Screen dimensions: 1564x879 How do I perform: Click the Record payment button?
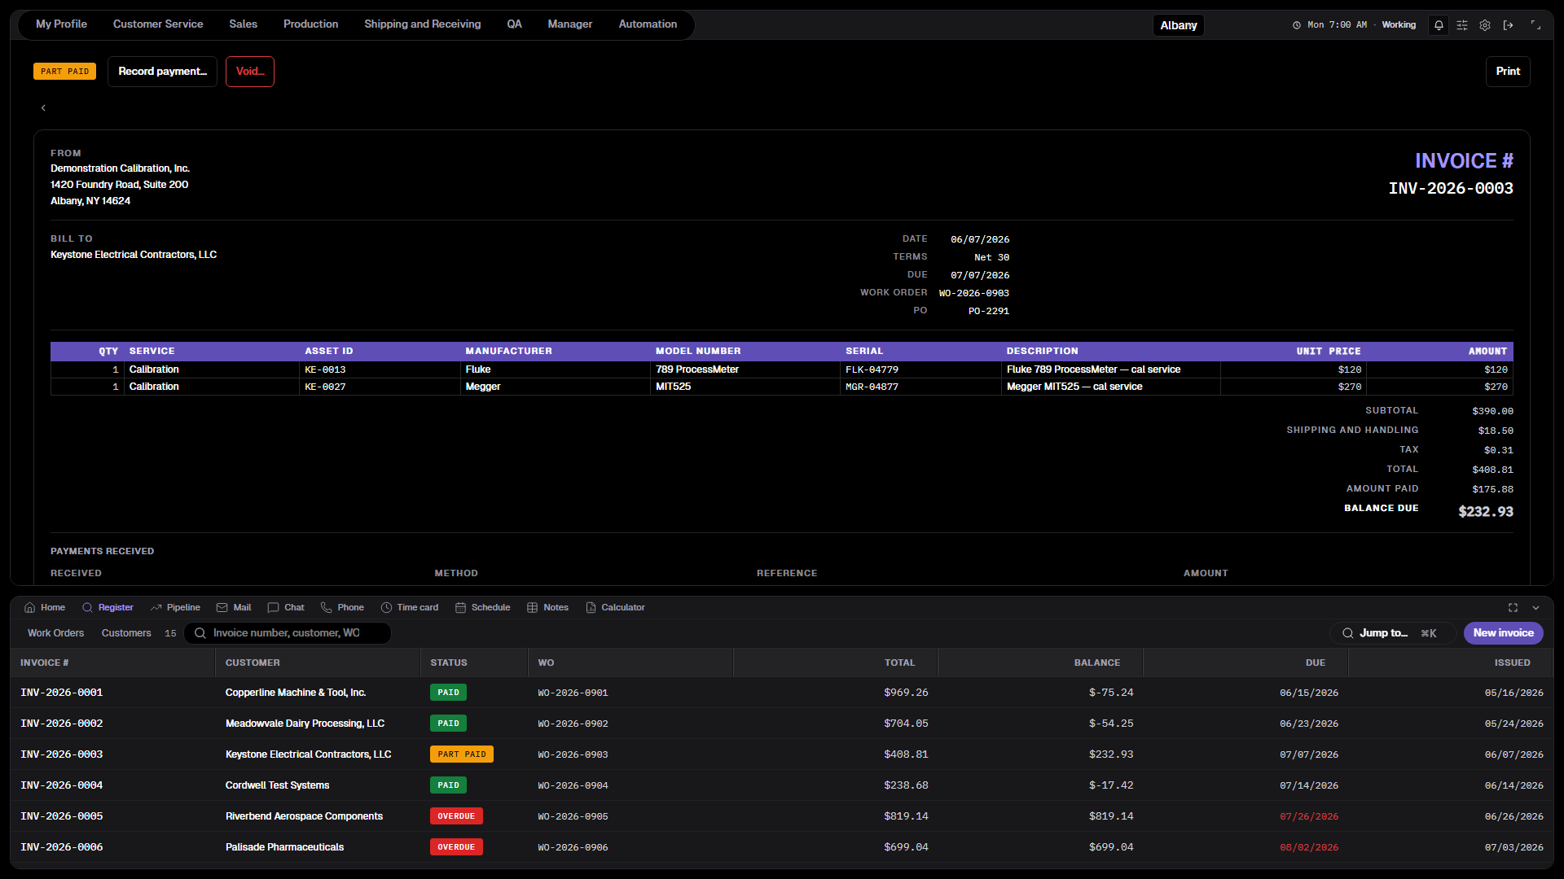pos(162,72)
